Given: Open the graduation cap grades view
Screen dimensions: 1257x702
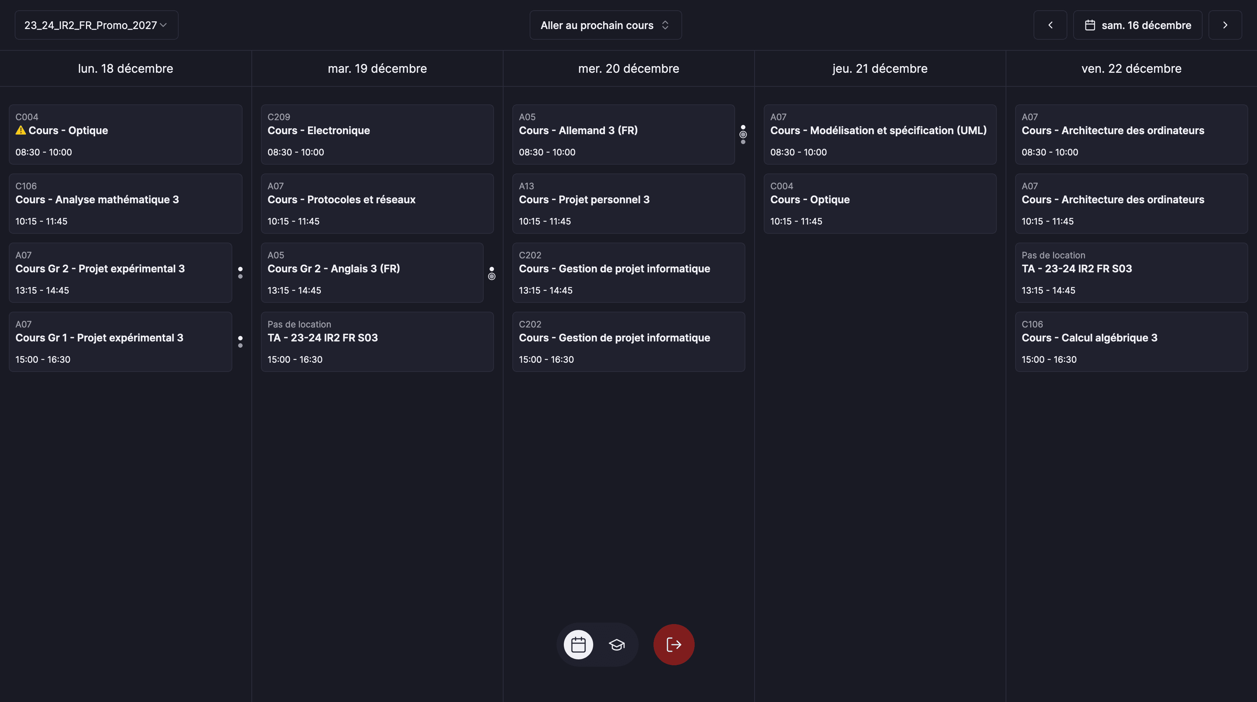Looking at the screenshot, I should [617, 644].
